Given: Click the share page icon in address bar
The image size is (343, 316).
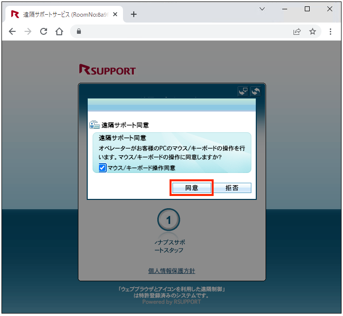Looking at the screenshot, I should (297, 31).
